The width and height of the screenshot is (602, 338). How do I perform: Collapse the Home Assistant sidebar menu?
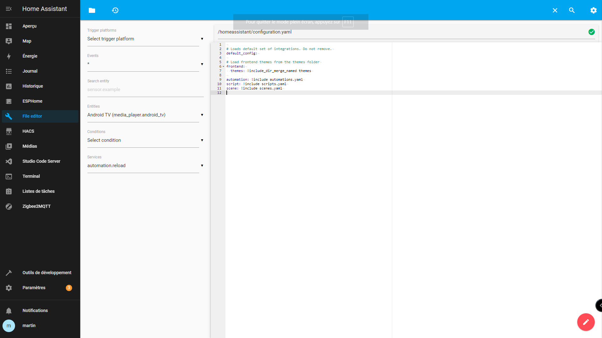point(9,9)
